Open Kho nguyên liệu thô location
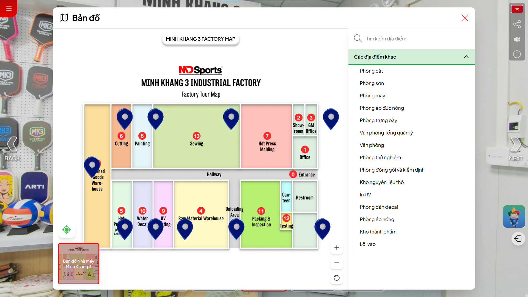Image resolution: width=528 pixels, height=297 pixels. click(x=381, y=182)
